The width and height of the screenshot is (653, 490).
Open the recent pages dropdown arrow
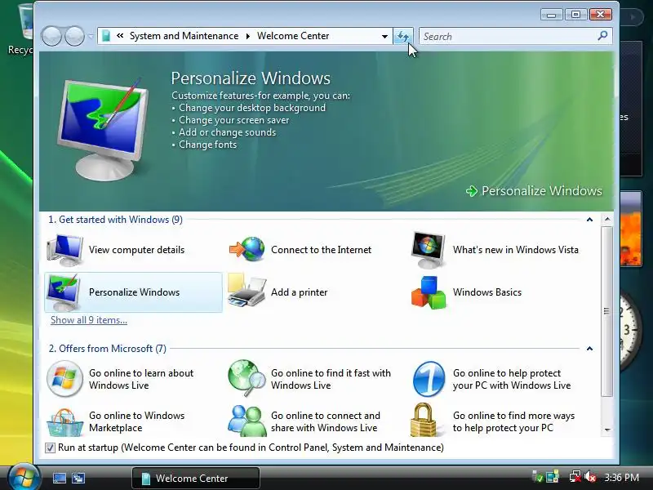91,37
